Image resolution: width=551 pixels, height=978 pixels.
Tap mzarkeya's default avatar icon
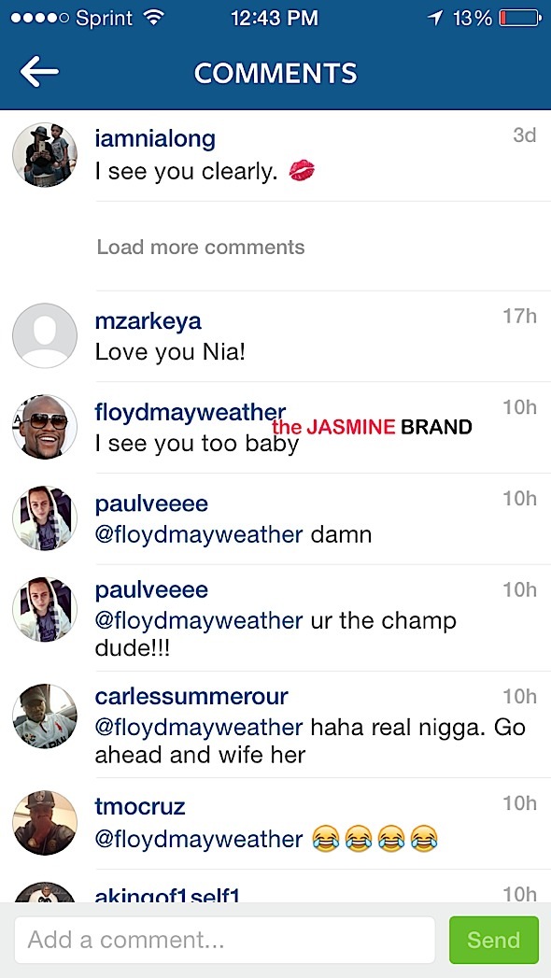click(45, 335)
